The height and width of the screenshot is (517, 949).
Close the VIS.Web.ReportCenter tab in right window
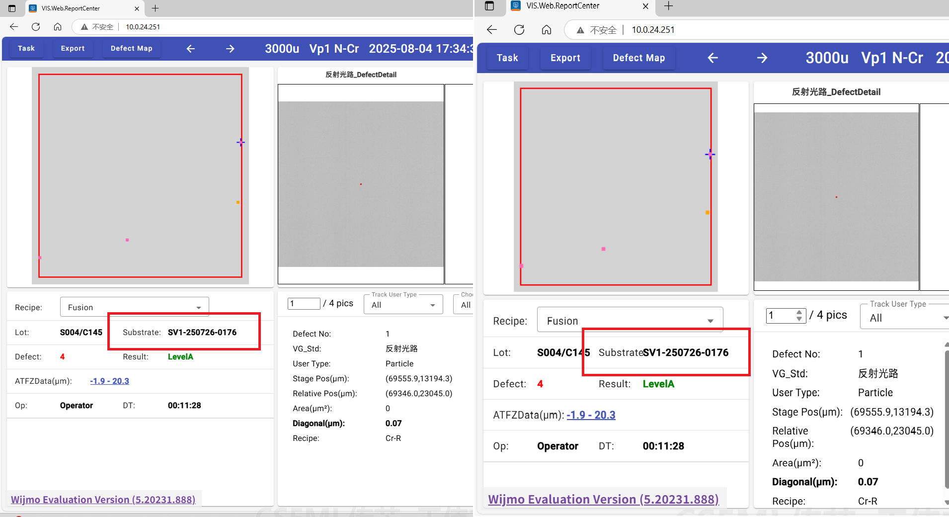(645, 6)
